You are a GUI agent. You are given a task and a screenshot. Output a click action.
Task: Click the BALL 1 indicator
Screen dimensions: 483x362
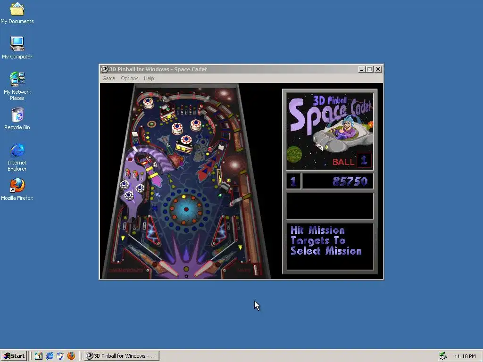coord(352,161)
